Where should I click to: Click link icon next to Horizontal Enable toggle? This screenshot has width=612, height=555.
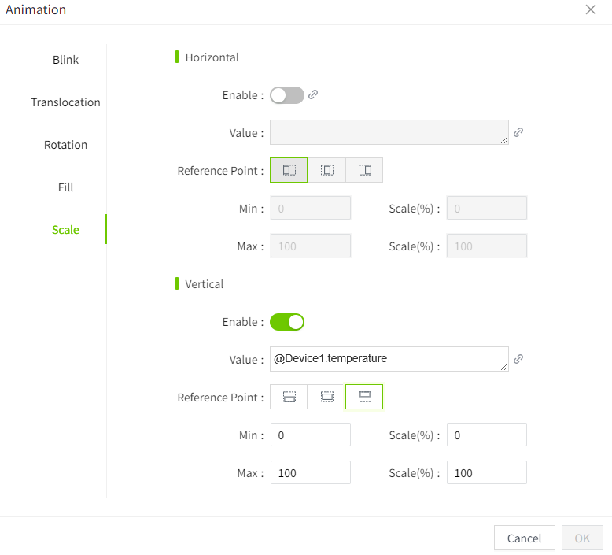pyautogui.click(x=313, y=94)
